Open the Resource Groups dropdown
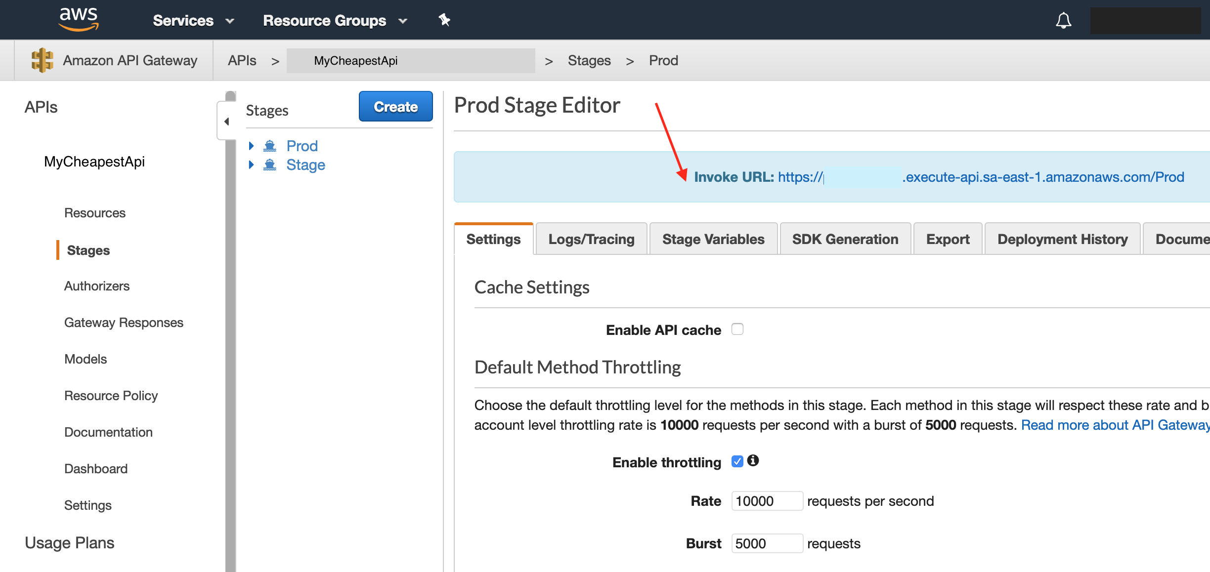The image size is (1210, 572). tap(335, 21)
